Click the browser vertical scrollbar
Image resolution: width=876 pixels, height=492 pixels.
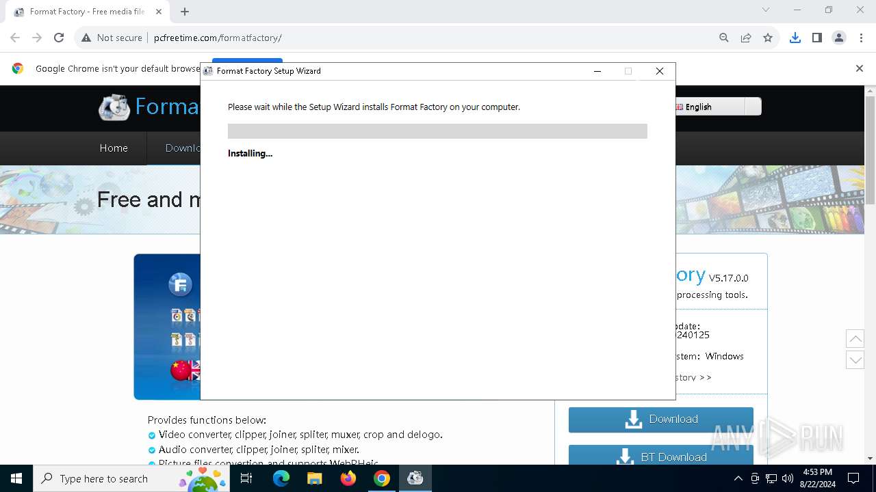[x=871, y=150]
